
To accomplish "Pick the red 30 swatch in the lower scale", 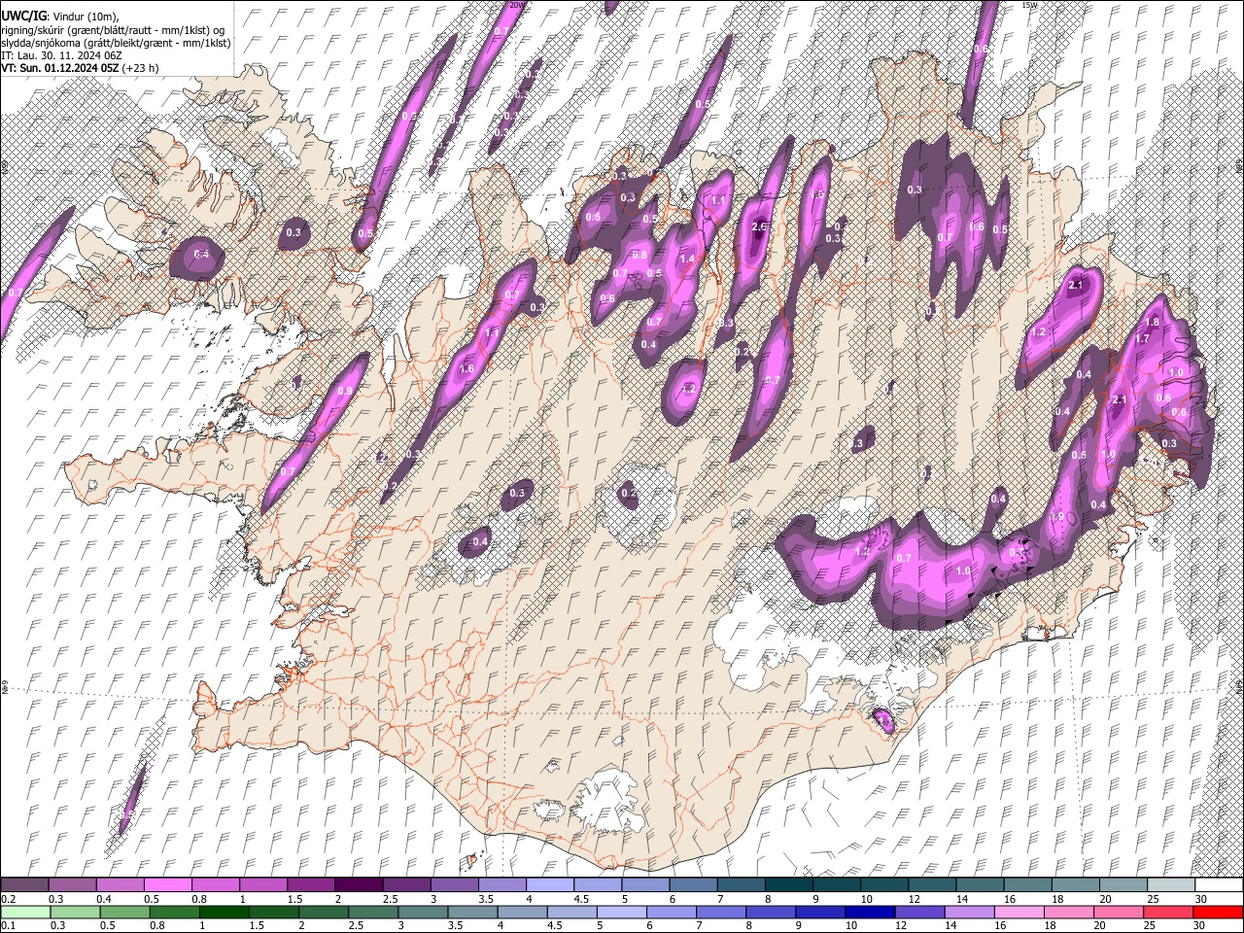I will click(1219, 912).
